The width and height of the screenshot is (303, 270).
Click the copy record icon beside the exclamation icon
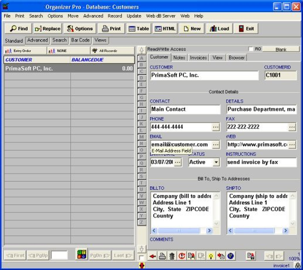click(191, 256)
